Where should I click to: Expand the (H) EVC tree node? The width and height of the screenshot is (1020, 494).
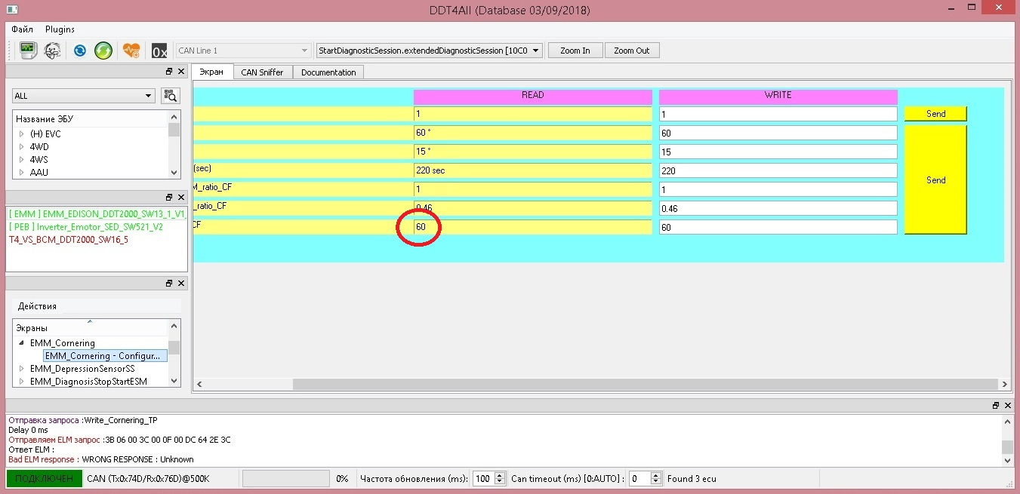[21, 134]
